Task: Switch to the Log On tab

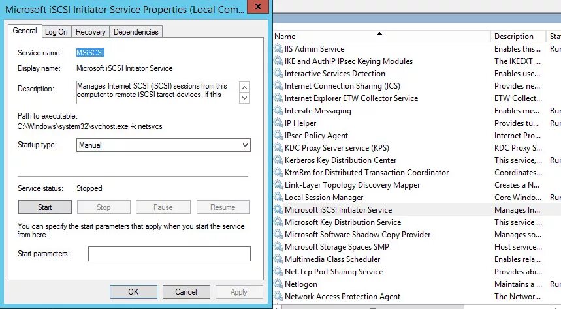Action: coord(56,32)
